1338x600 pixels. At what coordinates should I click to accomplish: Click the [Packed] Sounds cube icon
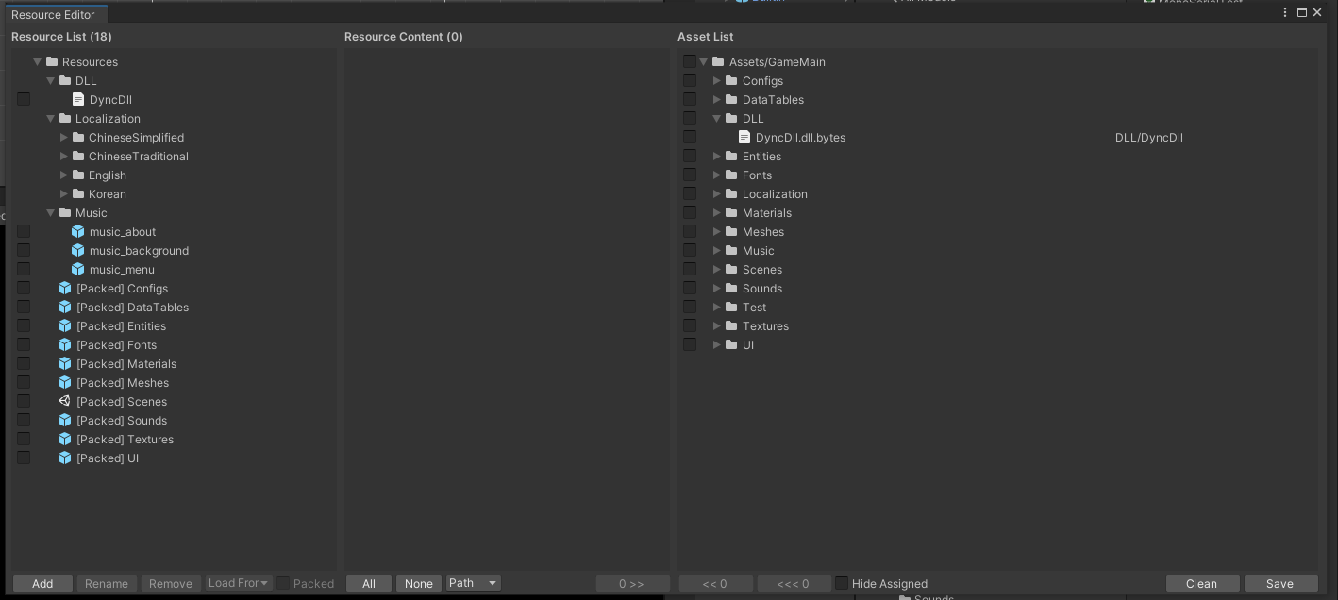click(x=65, y=420)
